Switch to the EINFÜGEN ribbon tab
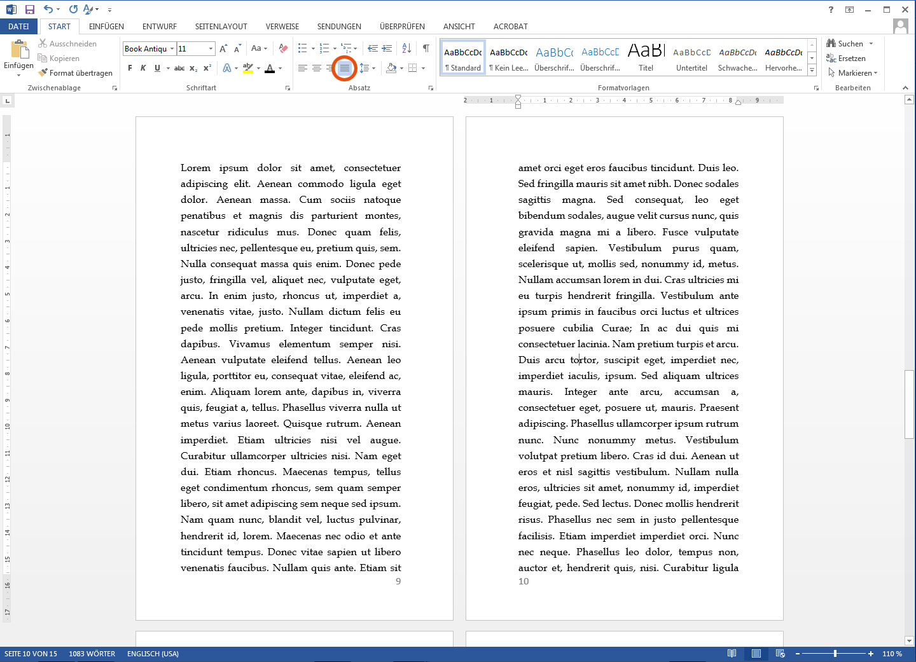This screenshot has width=916, height=662. (106, 26)
